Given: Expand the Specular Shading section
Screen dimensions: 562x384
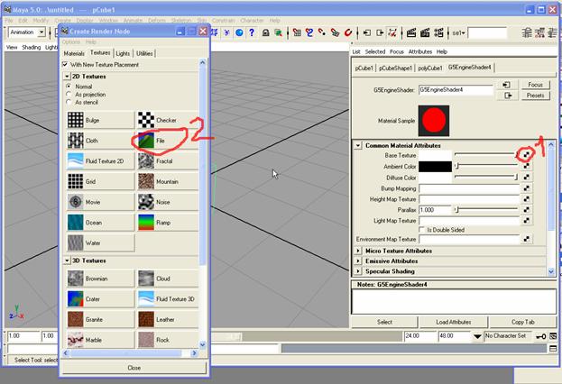Looking at the screenshot, I should 359,270.
